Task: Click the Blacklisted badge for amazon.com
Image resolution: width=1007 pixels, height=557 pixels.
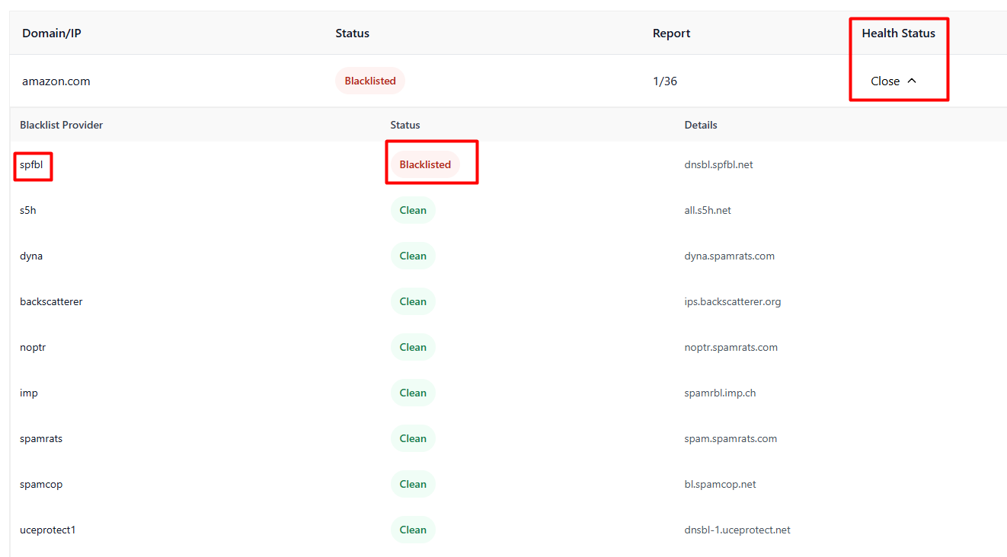Action: click(x=369, y=81)
